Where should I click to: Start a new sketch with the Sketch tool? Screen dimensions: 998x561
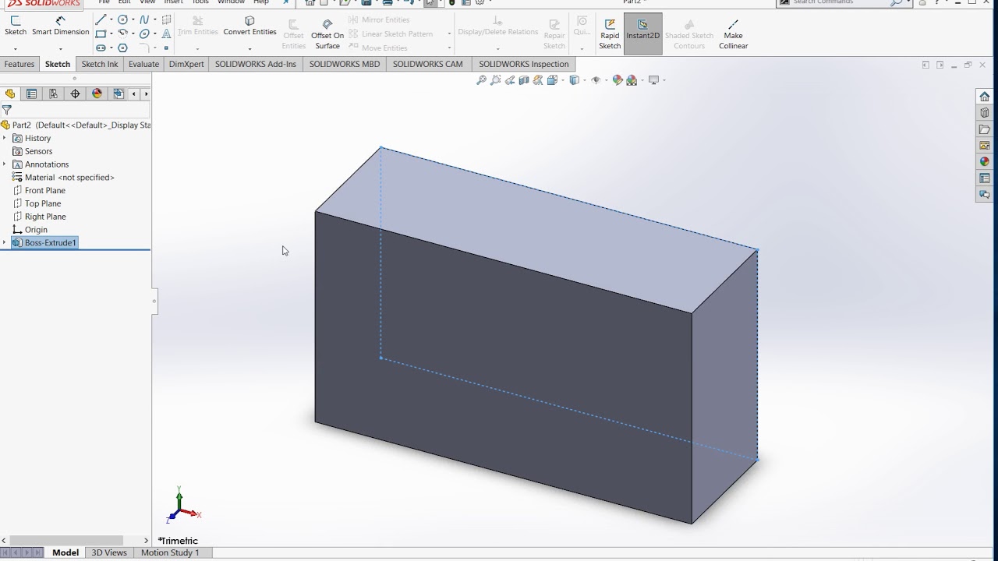coord(16,26)
